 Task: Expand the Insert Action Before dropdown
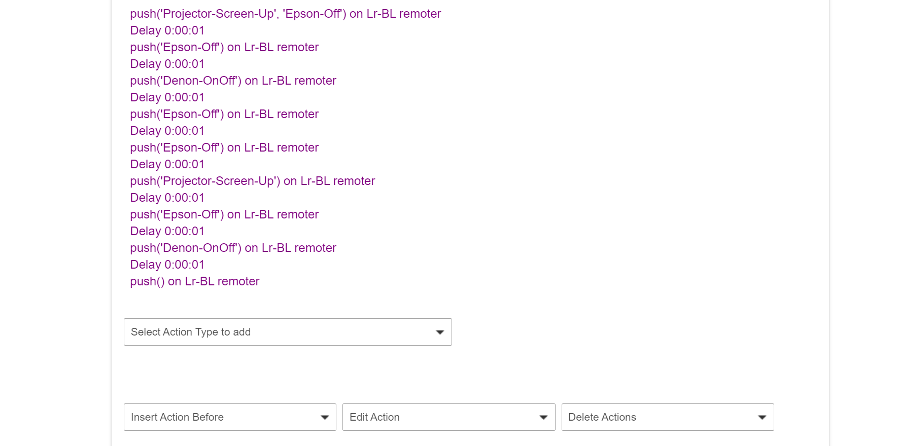230,417
